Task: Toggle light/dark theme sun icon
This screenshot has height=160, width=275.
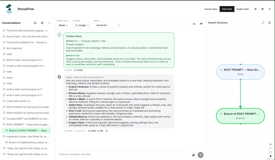Action: tap(255, 9)
